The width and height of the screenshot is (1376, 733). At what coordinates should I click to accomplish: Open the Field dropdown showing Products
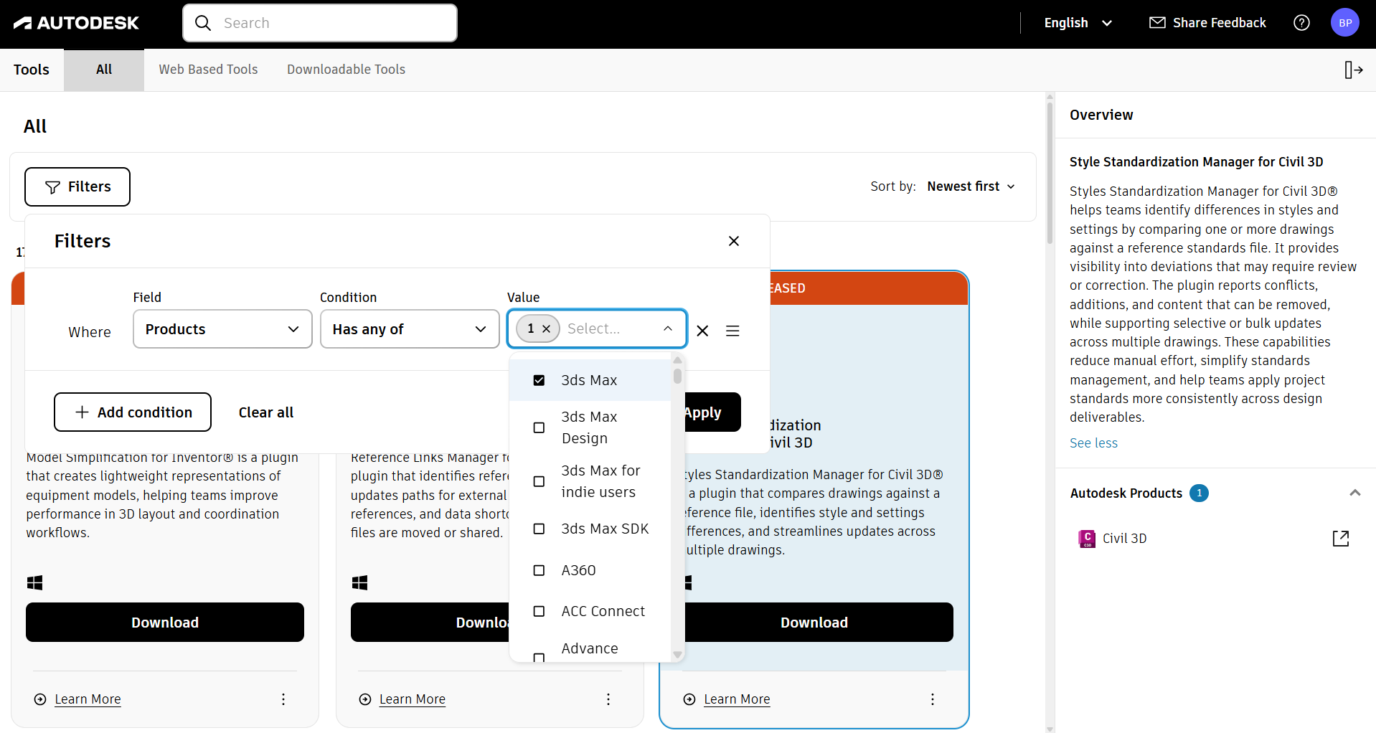coord(222,329)
